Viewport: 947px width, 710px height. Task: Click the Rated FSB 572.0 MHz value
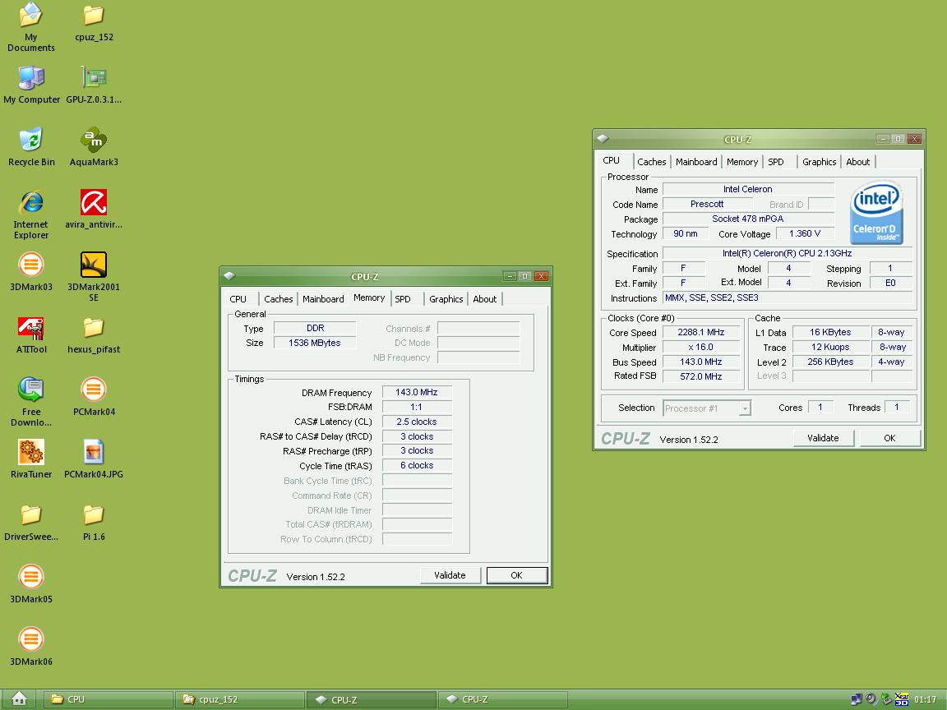[701, 376]
